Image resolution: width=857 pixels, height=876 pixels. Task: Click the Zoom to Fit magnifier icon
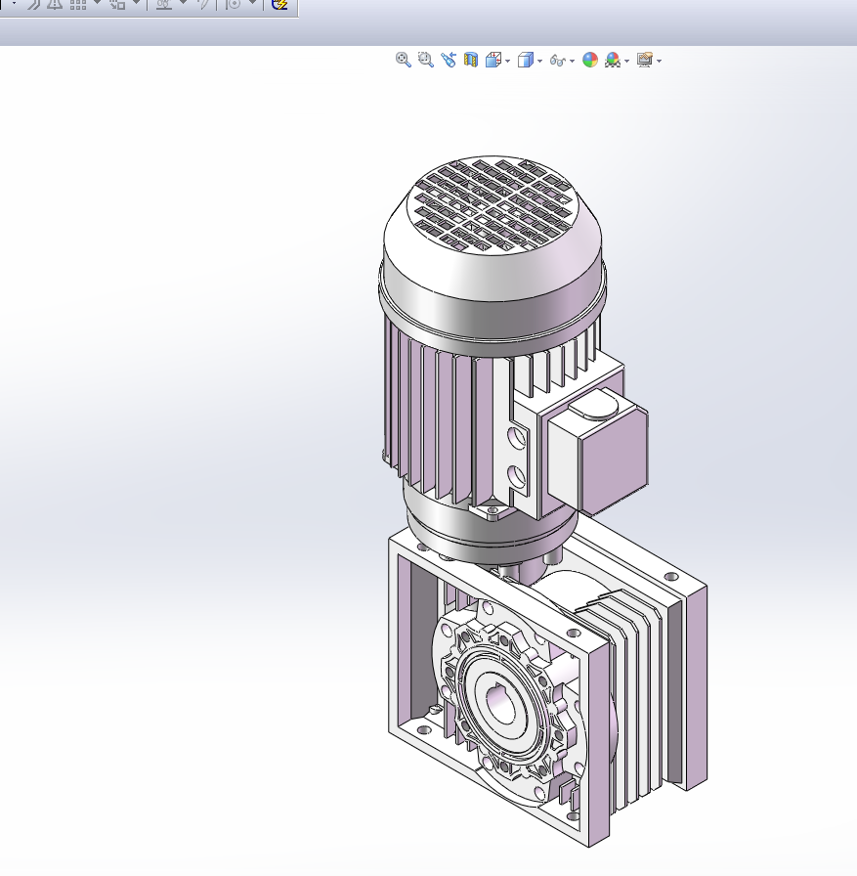[x=403, y=60]
